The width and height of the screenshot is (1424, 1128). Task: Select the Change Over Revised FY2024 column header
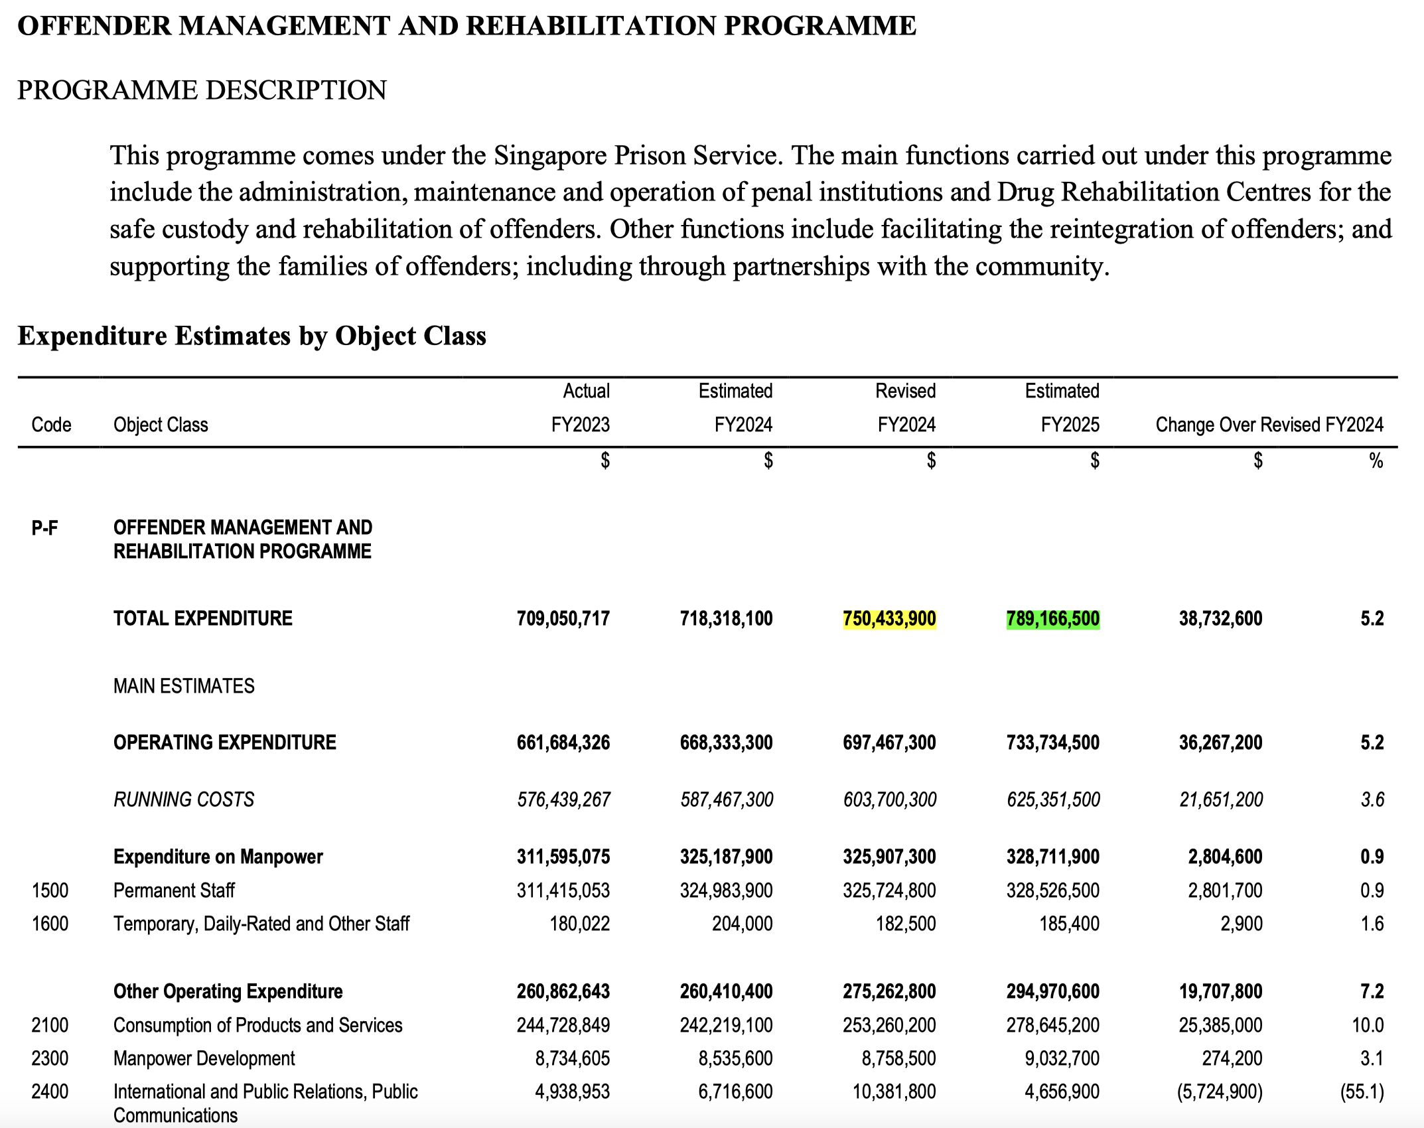pos(1269,424)
